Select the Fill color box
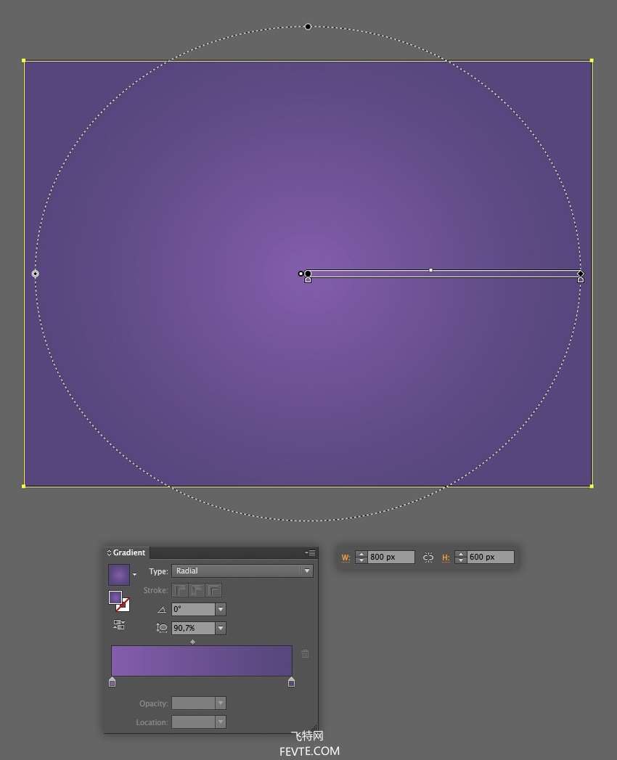617x760 pixels. click(x=115, y=597)
